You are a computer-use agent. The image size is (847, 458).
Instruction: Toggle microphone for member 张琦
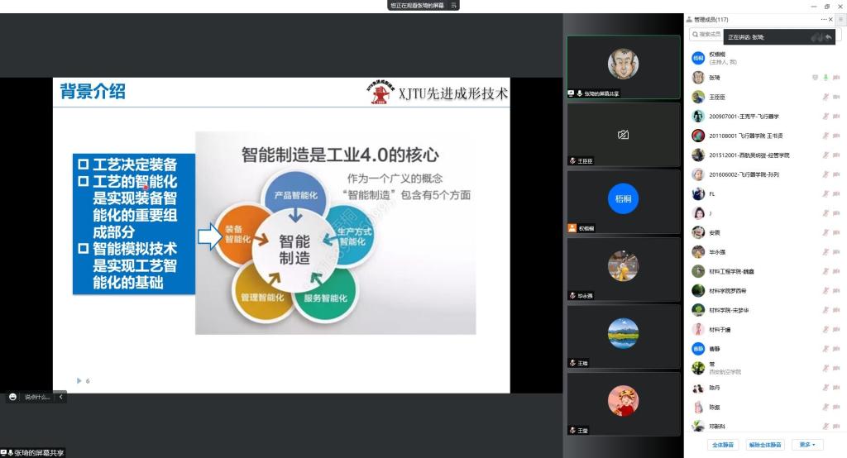pyautogui.click(x=825, y=77)
